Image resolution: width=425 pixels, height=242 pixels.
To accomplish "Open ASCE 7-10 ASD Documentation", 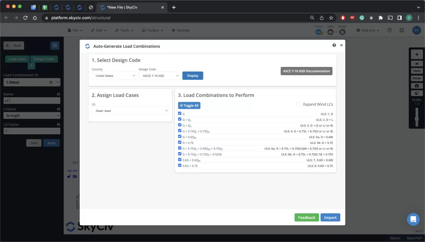I will [x=306, y=71].
